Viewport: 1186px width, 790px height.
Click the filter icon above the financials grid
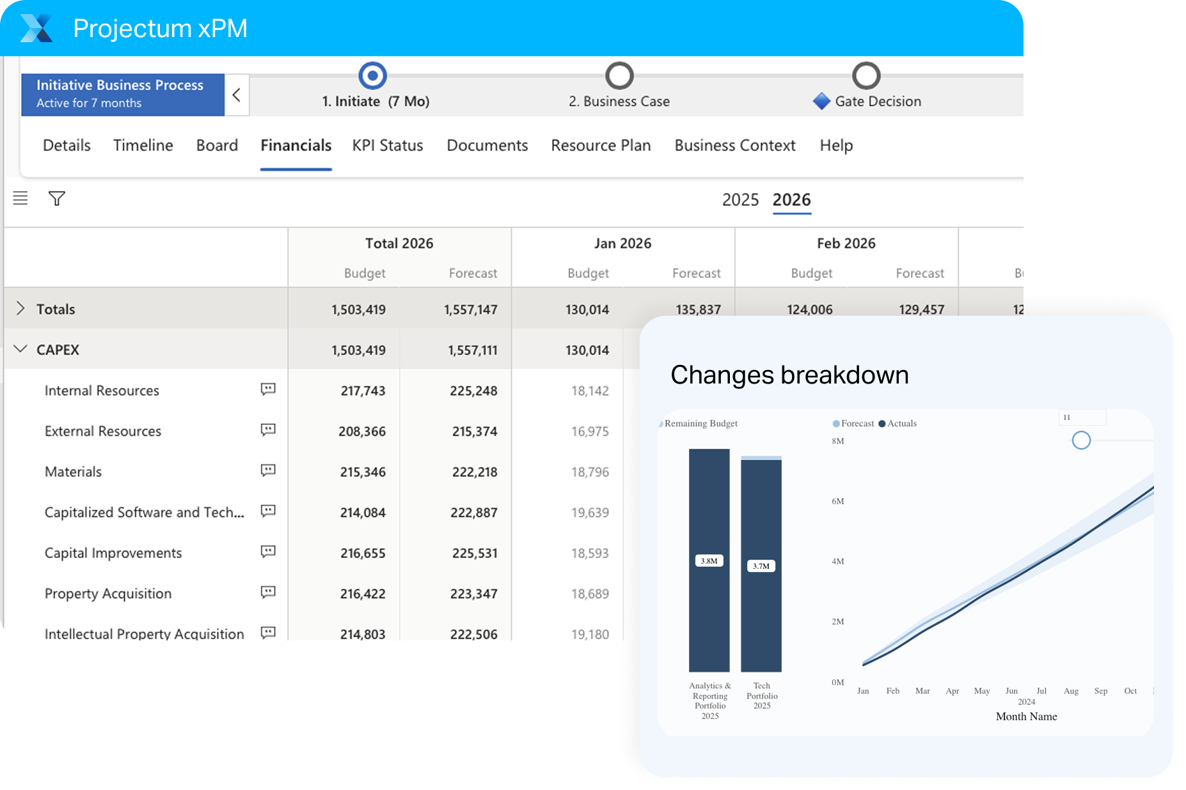point(56,199)
